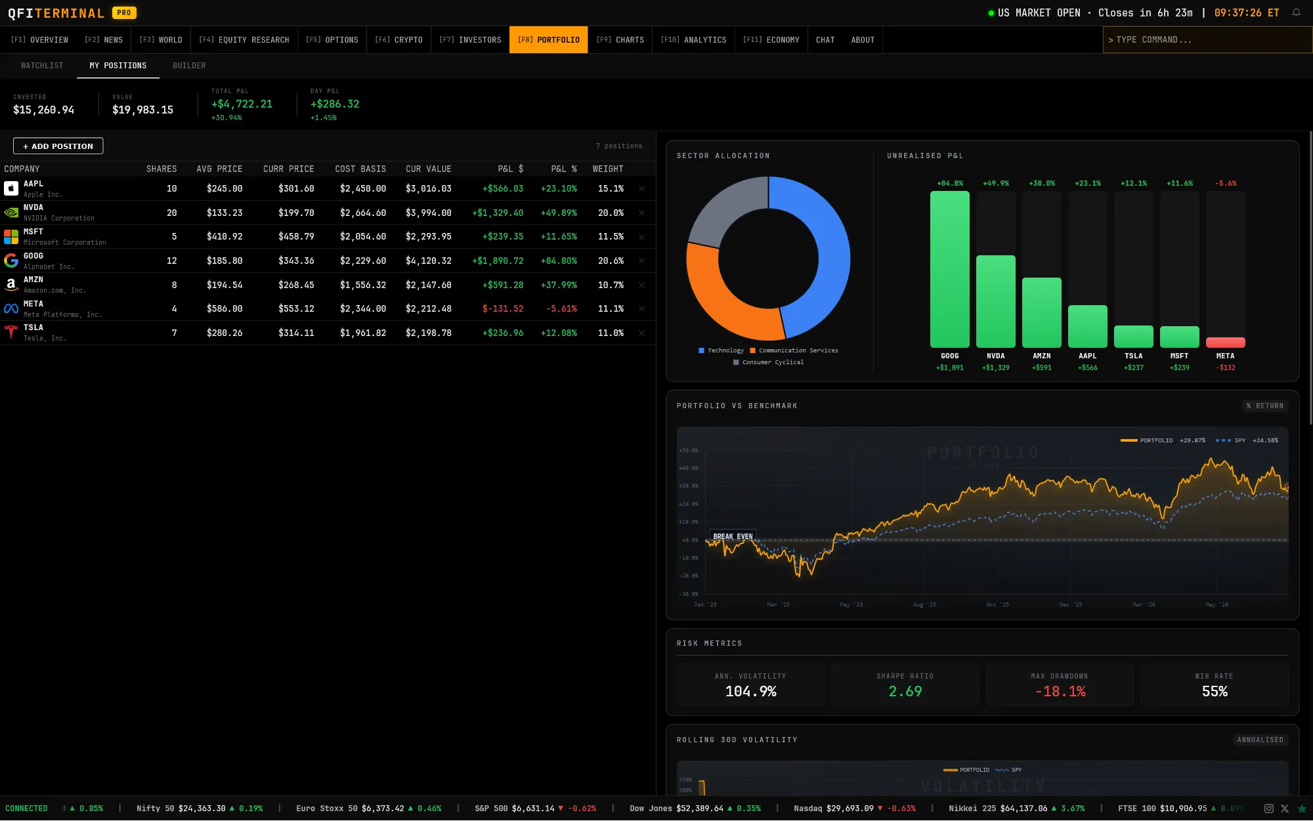Click the green star icon in footer
Image resolution: width=1313 pixels, height=821 pixels.
(x=1302, y=809)
